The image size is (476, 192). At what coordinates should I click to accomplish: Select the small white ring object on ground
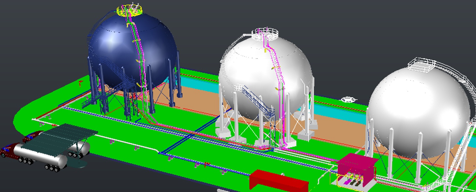(x=348, y=99)
